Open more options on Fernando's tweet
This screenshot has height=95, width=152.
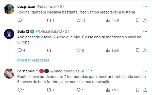coord(145,71)
